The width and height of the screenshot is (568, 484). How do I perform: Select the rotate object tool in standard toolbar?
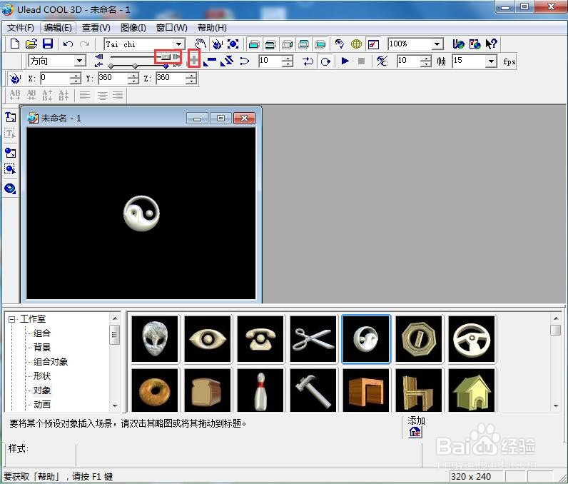pos(217,44)
